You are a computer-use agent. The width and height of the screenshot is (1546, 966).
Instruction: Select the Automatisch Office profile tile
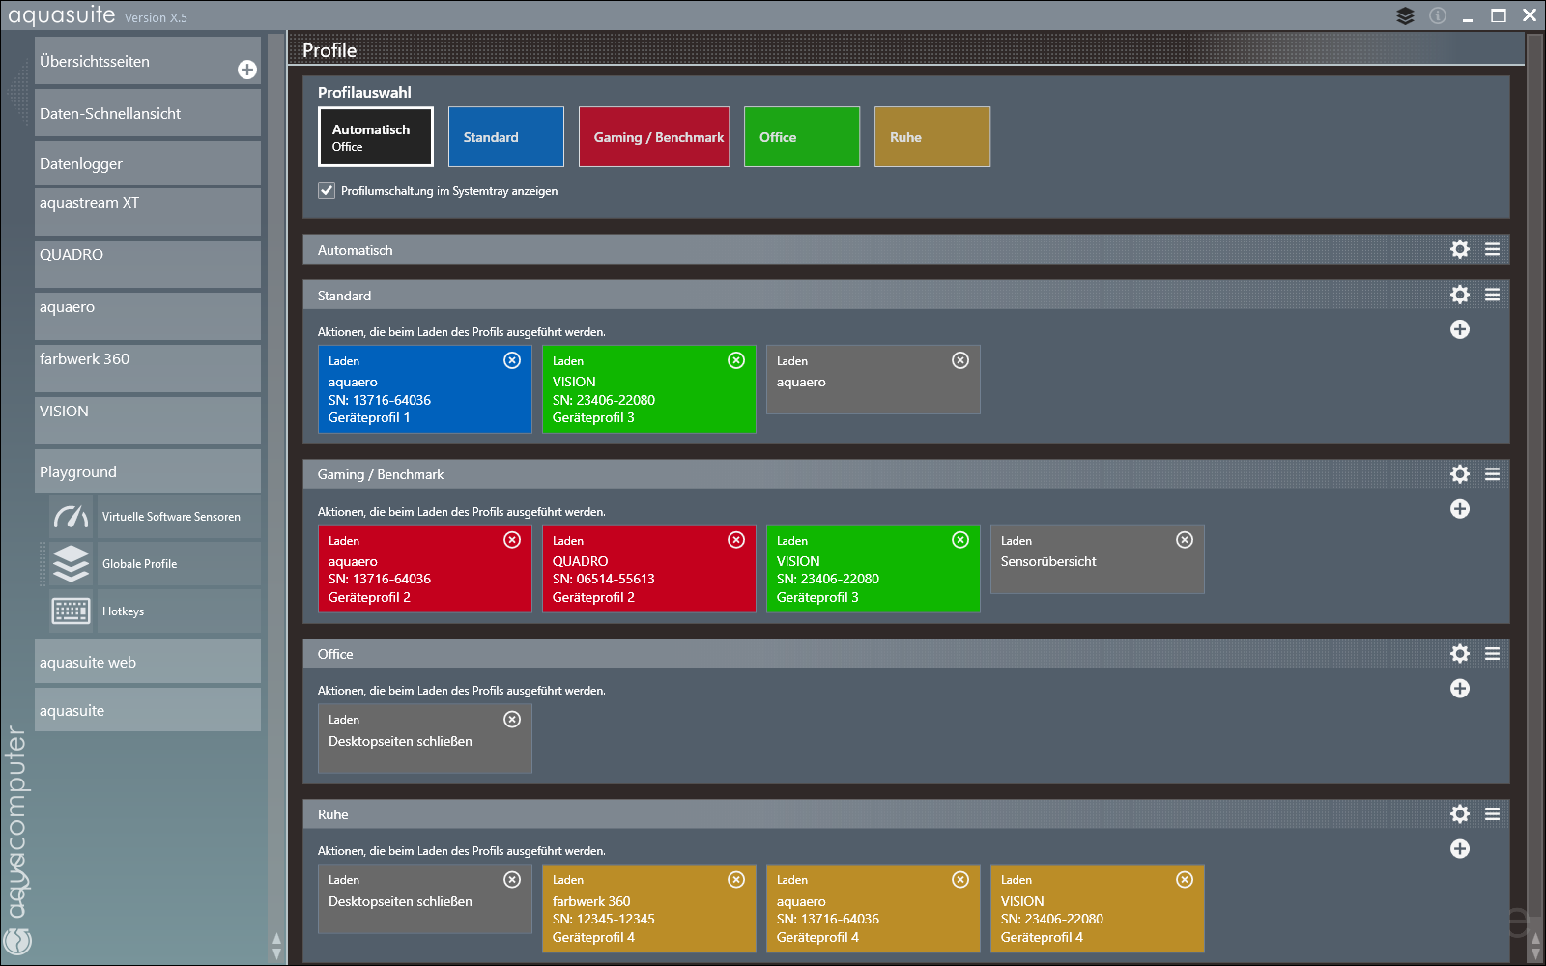[x=376, y=137]
